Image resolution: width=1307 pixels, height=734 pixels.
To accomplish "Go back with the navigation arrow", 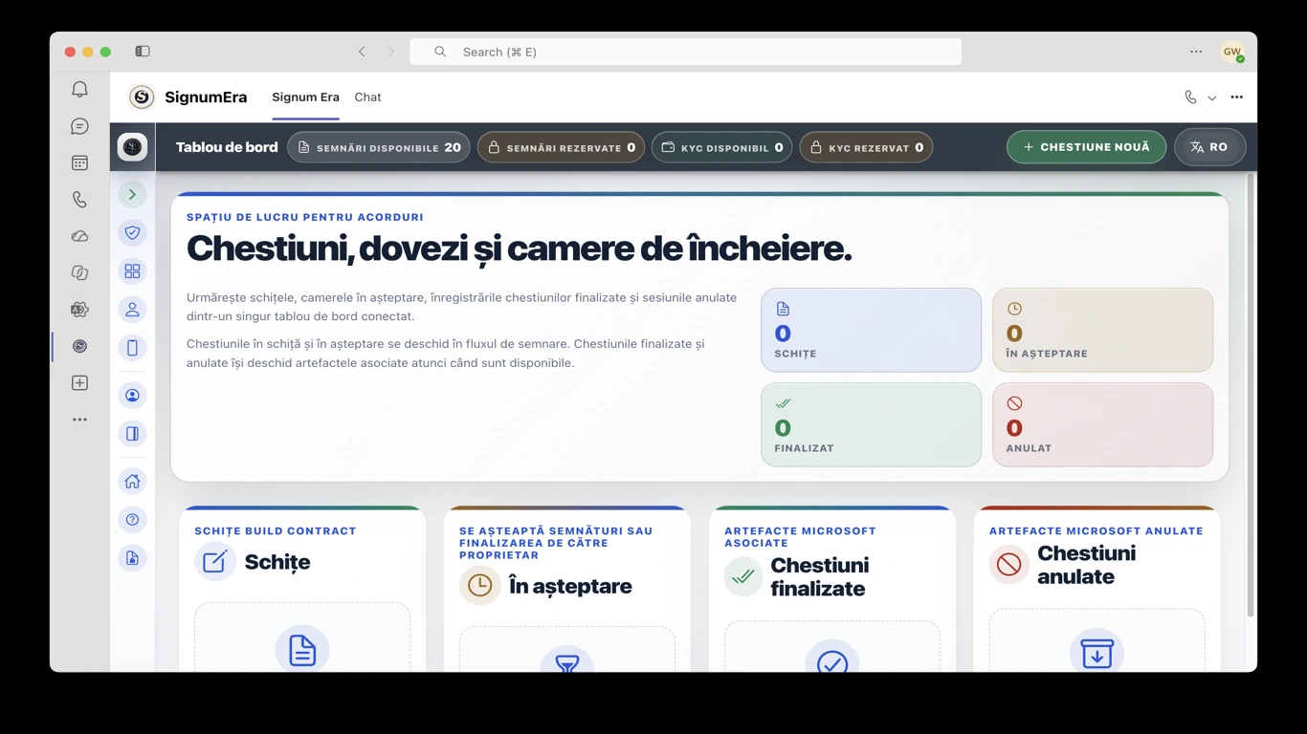I will (x=362, y=52).
